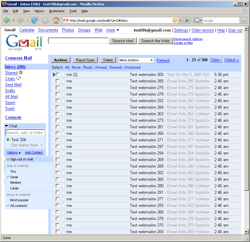Viewport: 250px width, 242px height.
Task: Open the History menu
Action: tap(39, 11)
